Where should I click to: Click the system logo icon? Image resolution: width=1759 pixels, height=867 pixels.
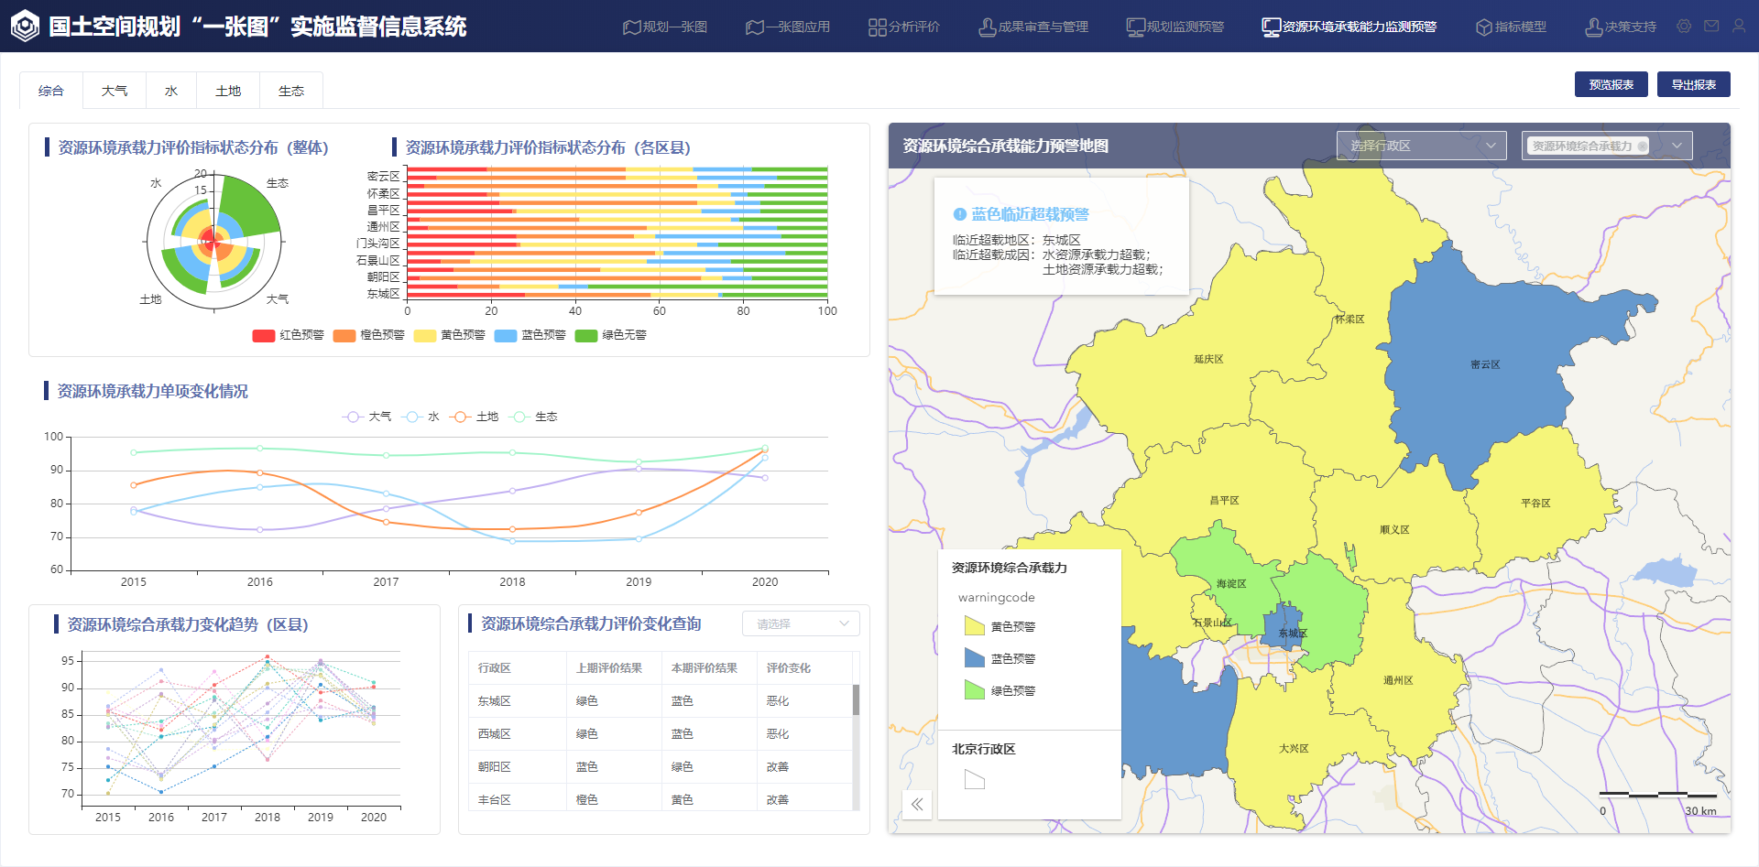25,27
